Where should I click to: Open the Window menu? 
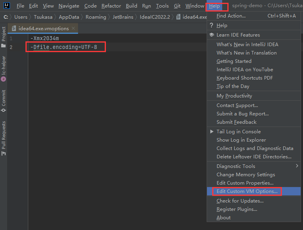pos(195,6)
